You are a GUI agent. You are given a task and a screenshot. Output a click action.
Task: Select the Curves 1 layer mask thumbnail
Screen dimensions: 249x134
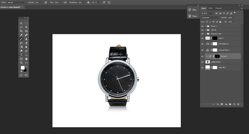click(217, 56)
